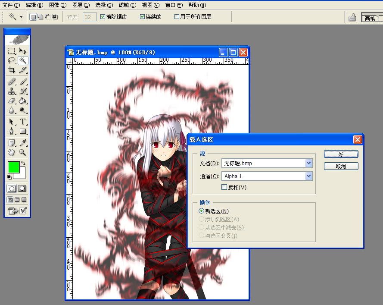Choose Intersect with selection mode in options bar
This screenshot has height=305, width=383.
pyautogui.click(x=55, y=17)
